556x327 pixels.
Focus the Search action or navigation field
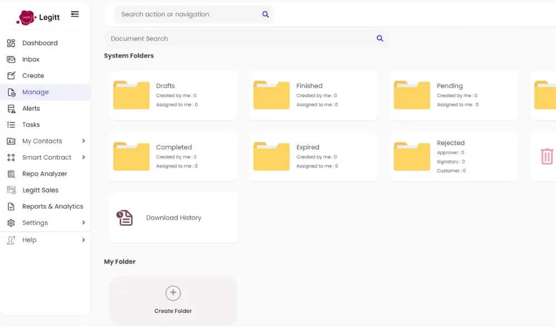[x=186, y=14]
